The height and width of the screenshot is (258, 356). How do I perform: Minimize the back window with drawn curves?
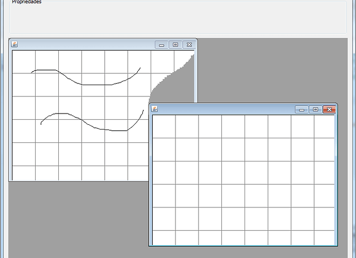click(161, 45)
